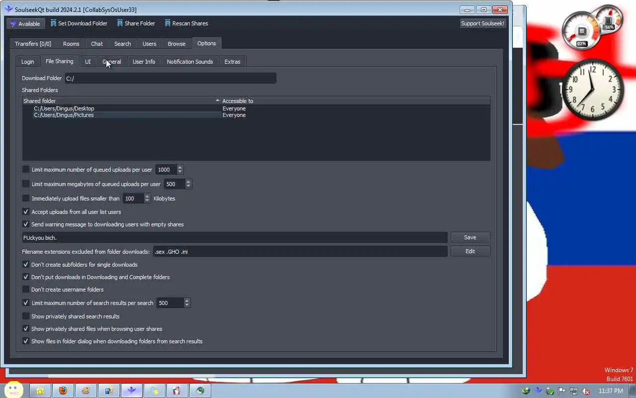Decrease search results limit with down arrow

pyautogui.click(x=187, y=305)
